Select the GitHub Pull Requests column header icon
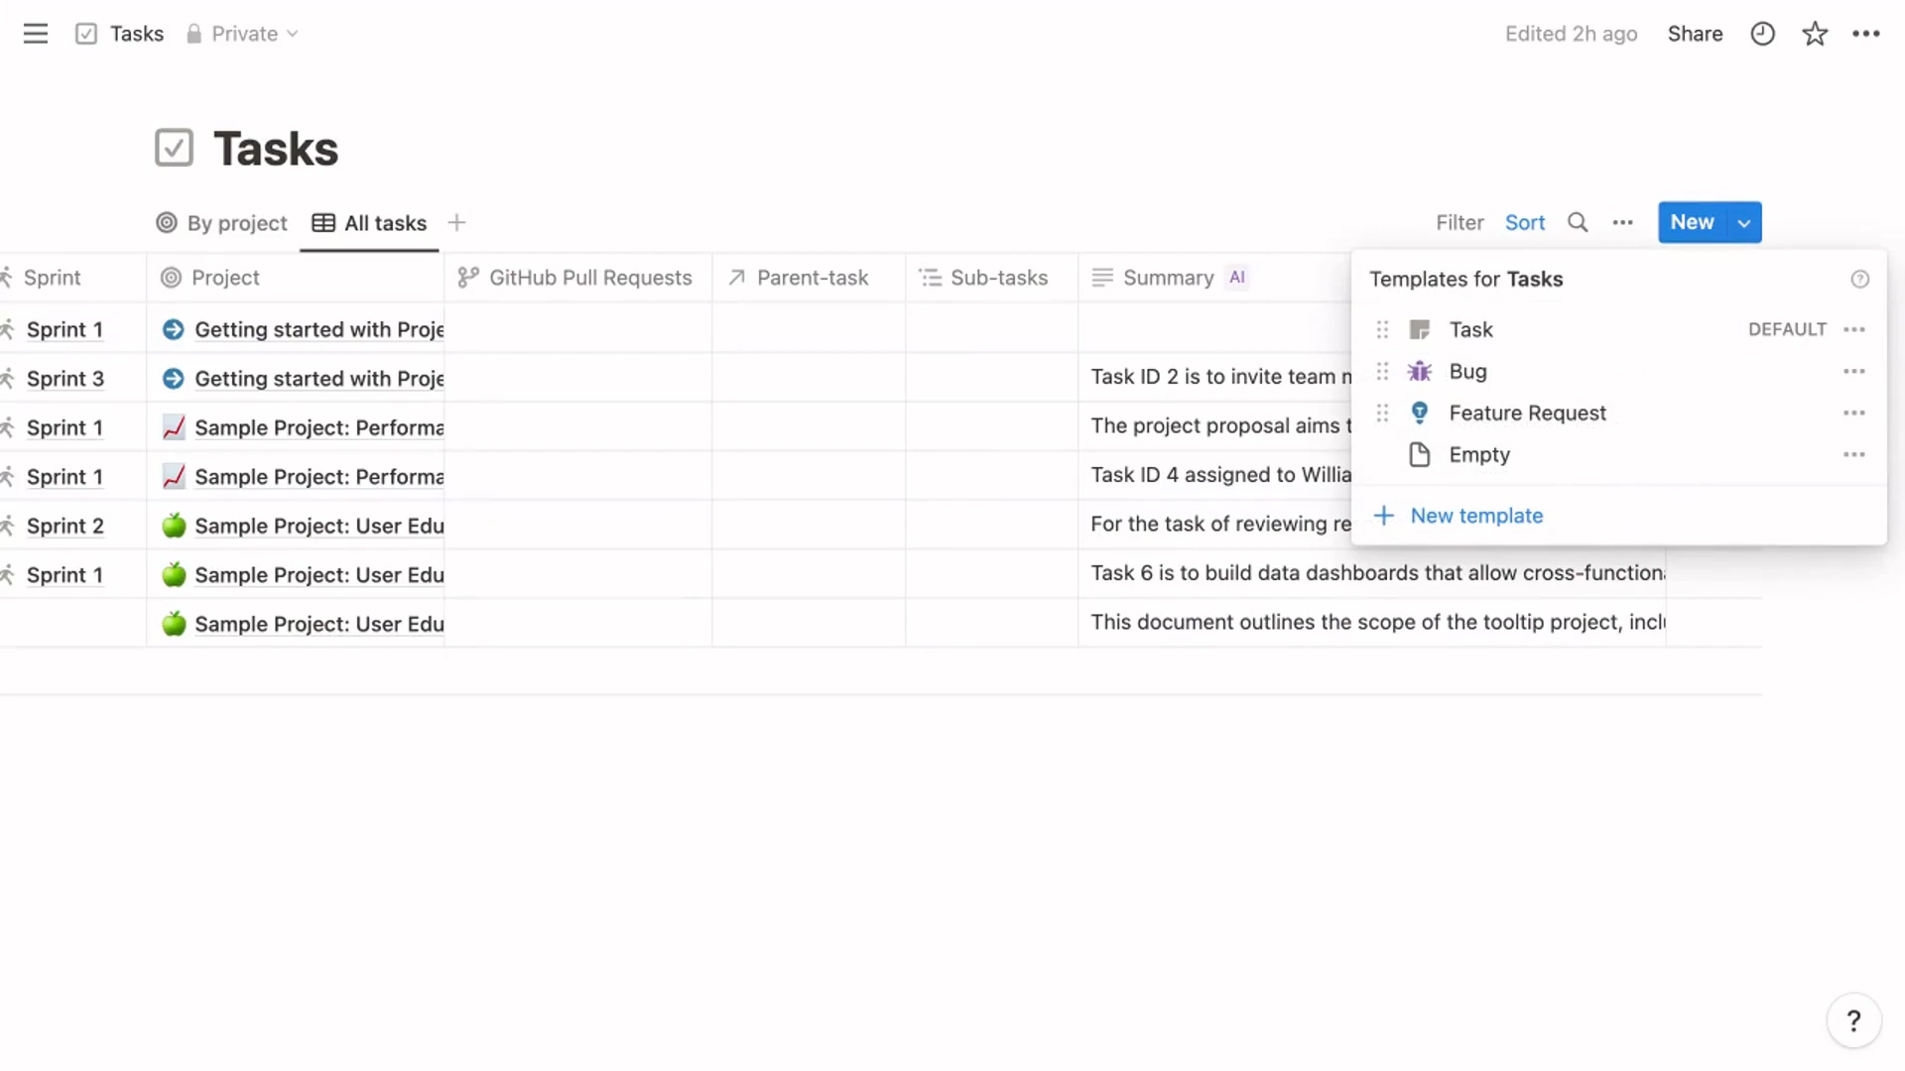 (466, 278)
